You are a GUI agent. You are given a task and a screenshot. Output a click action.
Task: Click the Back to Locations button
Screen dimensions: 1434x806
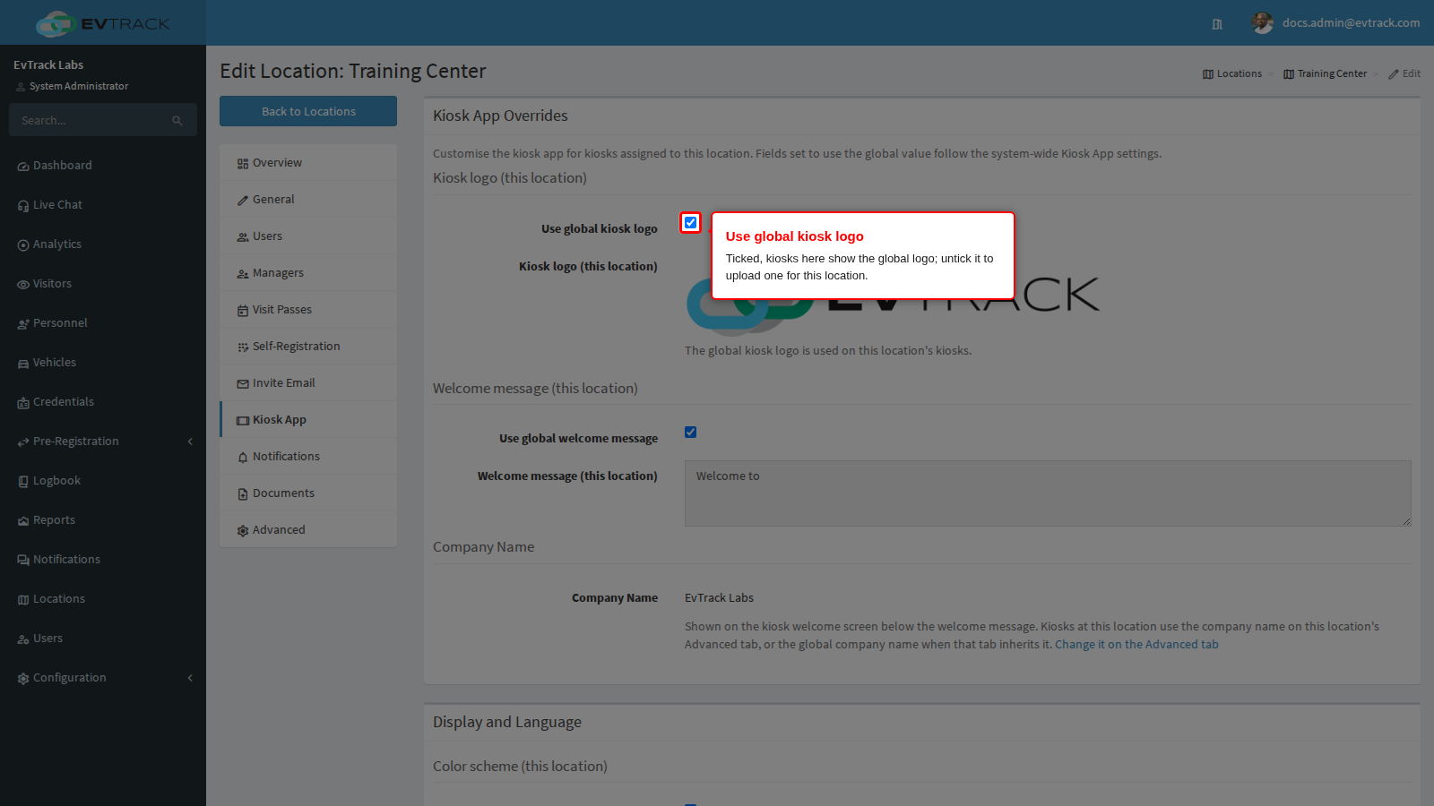(308, 111)
